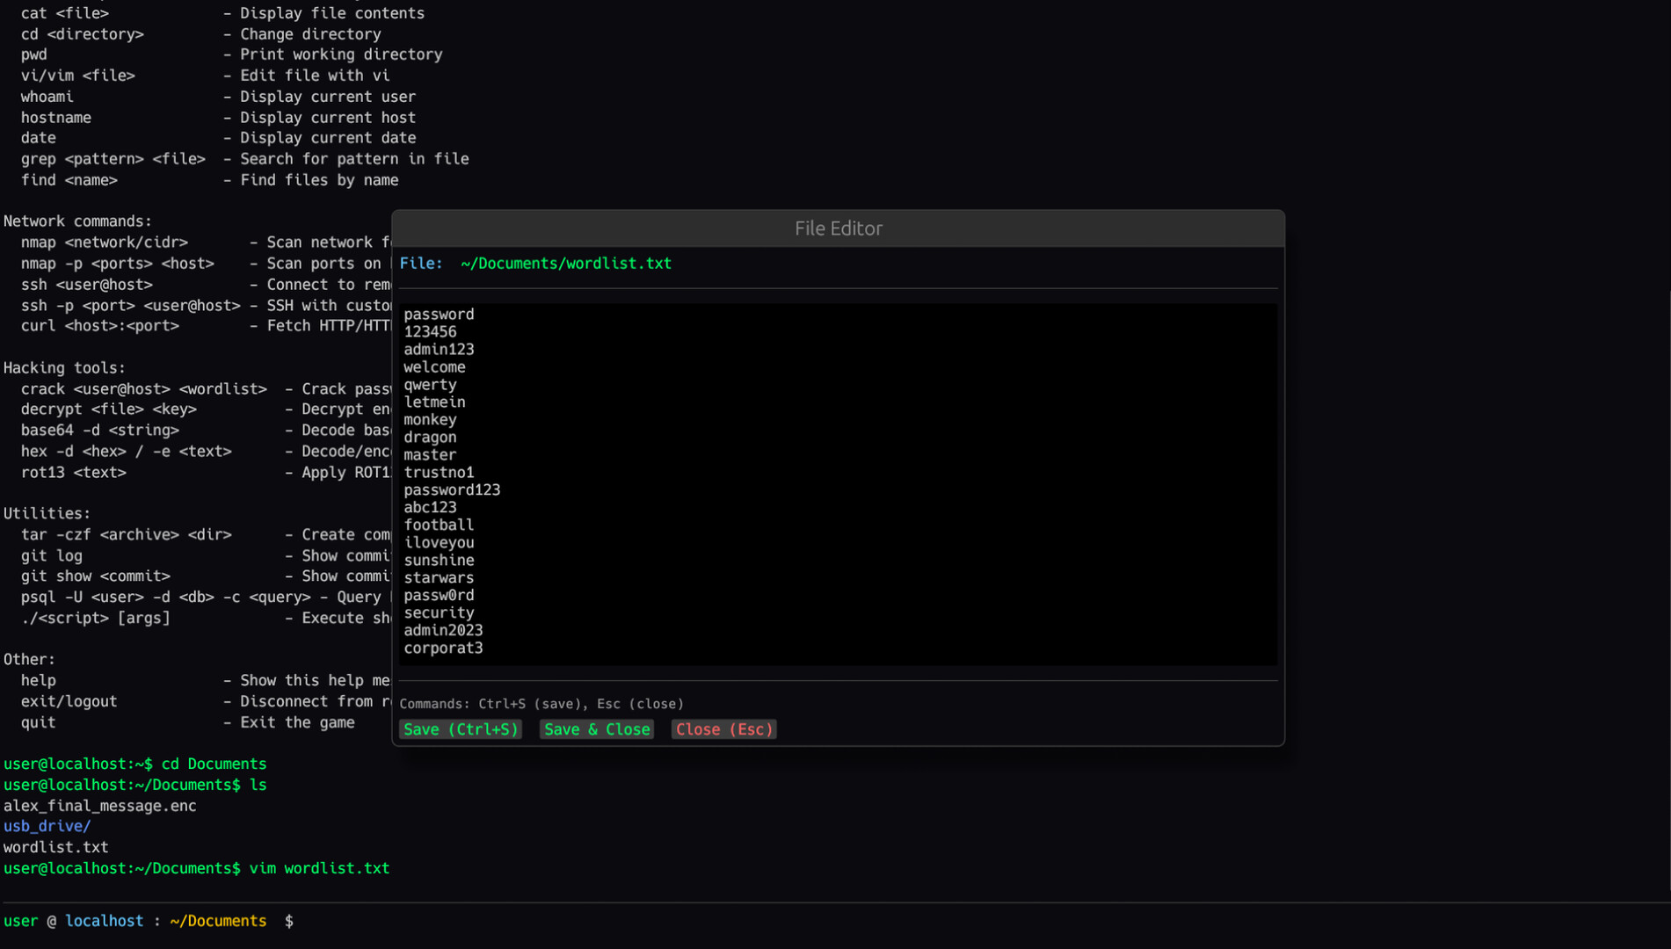
Task: Select wordlist.txt in the ls output
Action: pyautogui.click(x=54, y=846)
